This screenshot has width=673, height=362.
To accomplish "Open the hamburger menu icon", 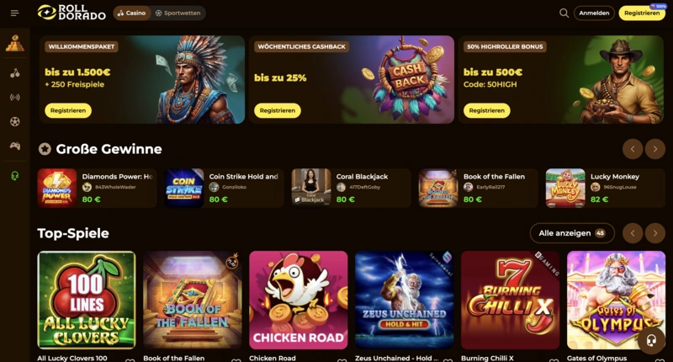I will click(x=14, y=13).
